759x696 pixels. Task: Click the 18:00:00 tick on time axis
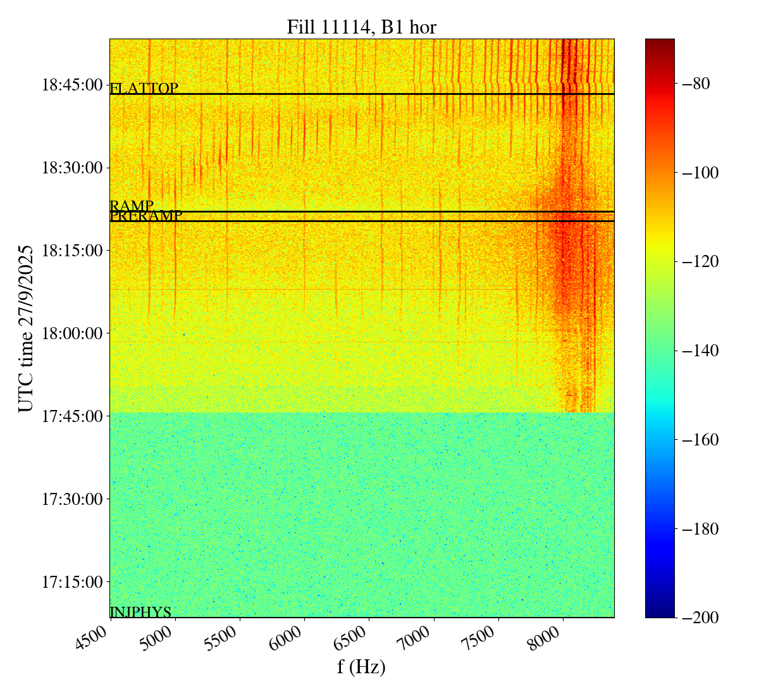pyautogui.click(x=71, y=333)
